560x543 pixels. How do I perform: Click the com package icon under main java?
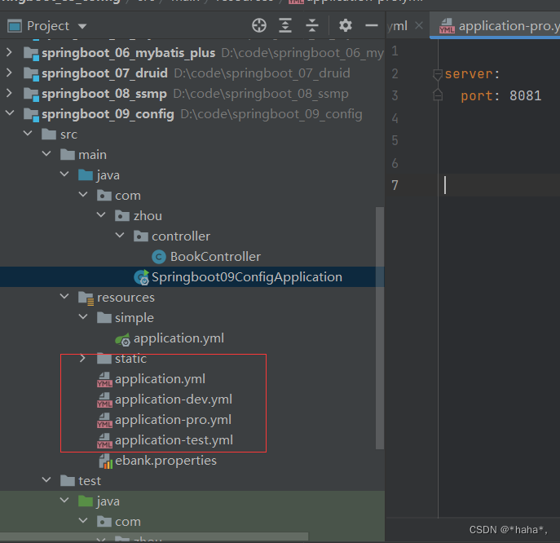pyautogui.click(x=104, y=196)
